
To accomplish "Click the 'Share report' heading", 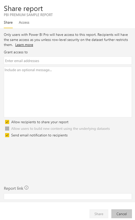I will (x=23, y=8).
